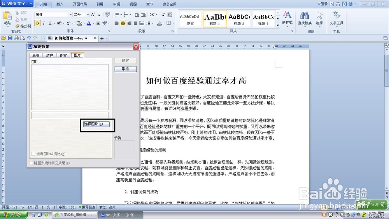The image size is (389, 219).
Task: Open the 页面布局 ribbon tab
Action: point(80,4)
